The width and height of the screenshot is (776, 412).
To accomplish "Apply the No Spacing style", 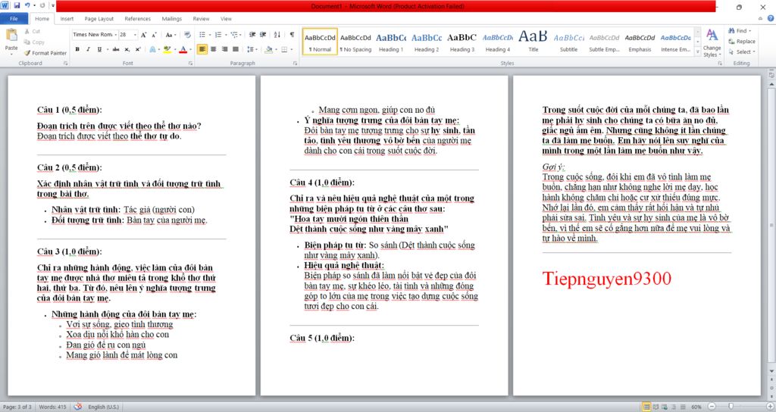I will 355,42.
